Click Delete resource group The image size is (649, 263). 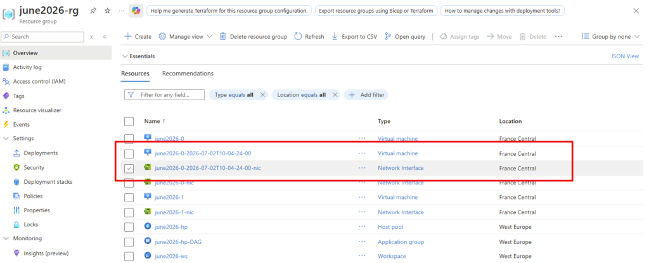coord(253,37)
